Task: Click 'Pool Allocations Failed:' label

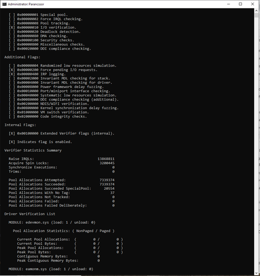Action: click(x=34, y=201)
